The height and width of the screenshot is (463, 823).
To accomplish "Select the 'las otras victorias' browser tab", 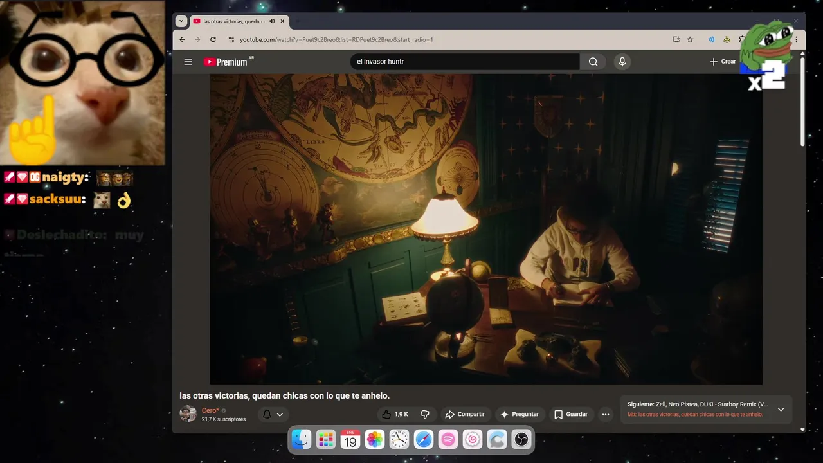I will 239,21.
